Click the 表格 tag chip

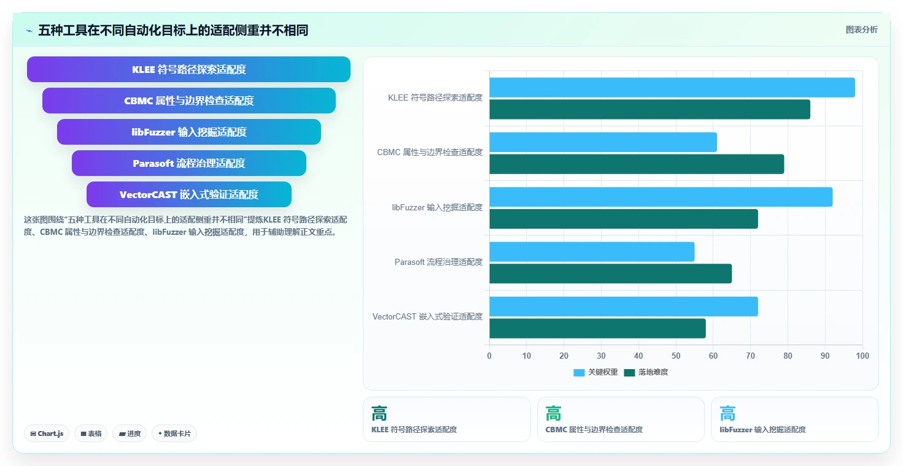click(91, 434)
